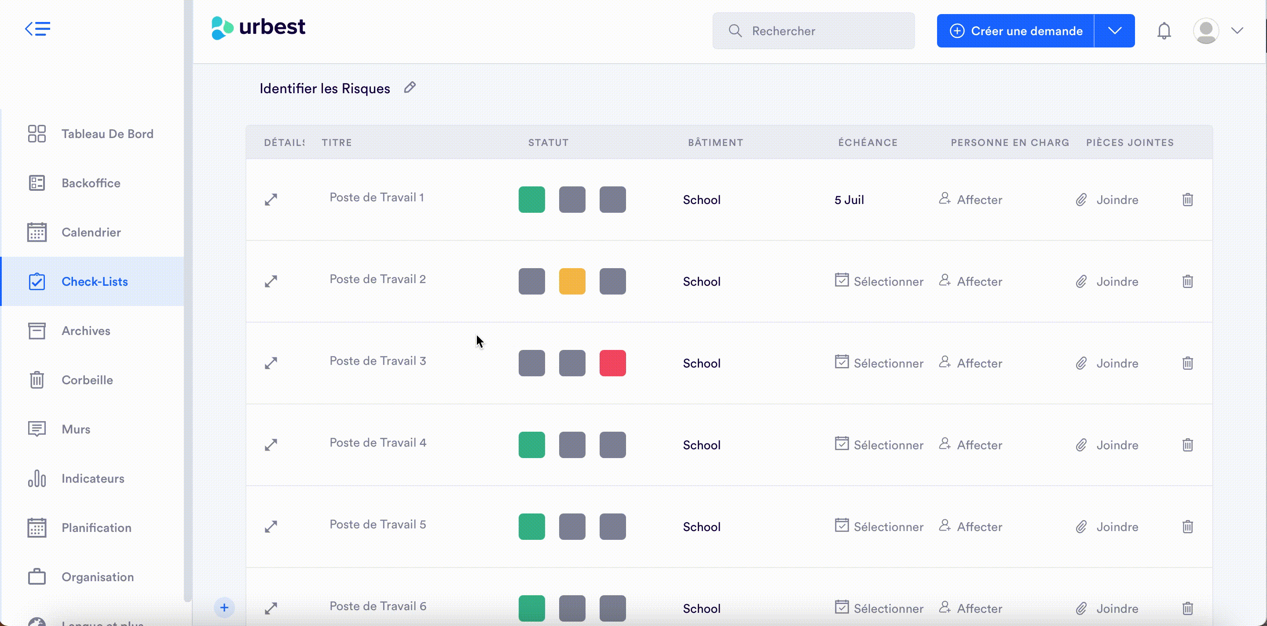Go to Archives in the sidebar
Viewport: 1267px width, 626px height.
point(86,331)
